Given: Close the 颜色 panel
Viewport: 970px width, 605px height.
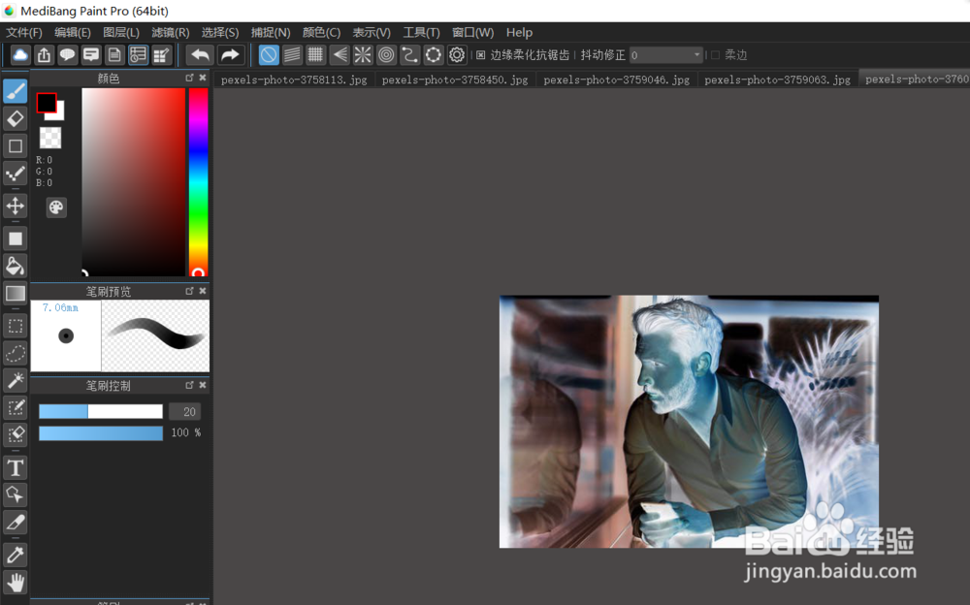Looking at the screenshot, I should [x=203, y=78].
